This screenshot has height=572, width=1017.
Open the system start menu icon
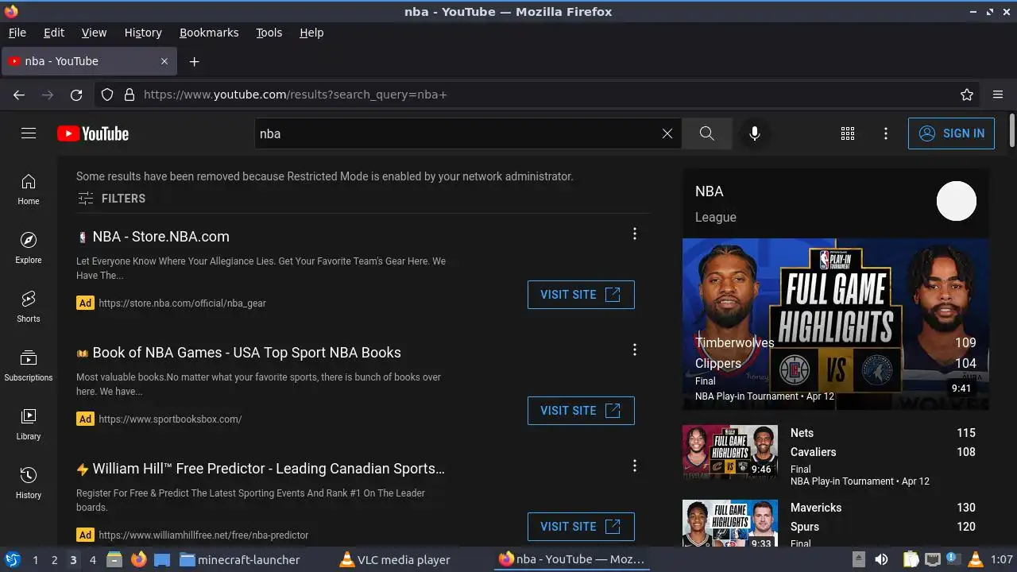coord(12,560)
